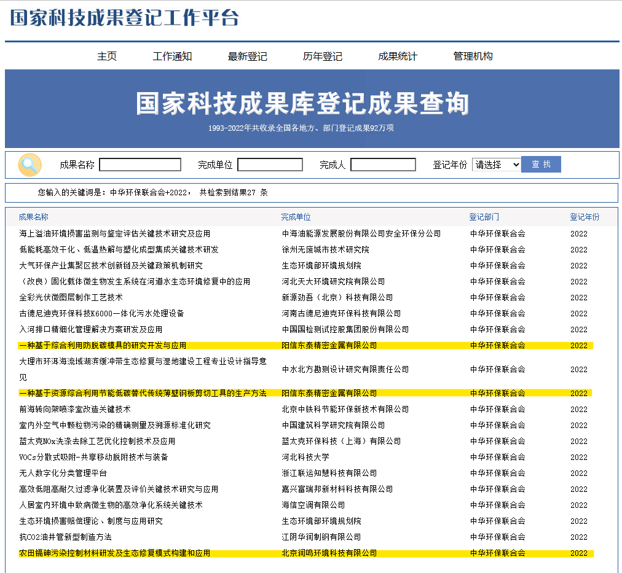Open highlighted result 农田镉砷污染控制材料研发及生态修复模式构建和应用
The image size is (622, 573).
pyautogui.click(x=115, y=553)
